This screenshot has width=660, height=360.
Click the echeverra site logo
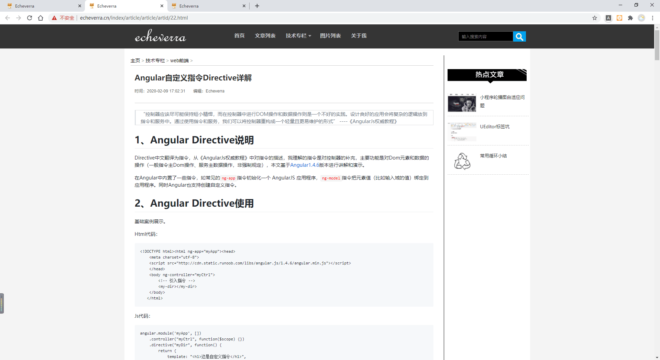click(160, 36)
